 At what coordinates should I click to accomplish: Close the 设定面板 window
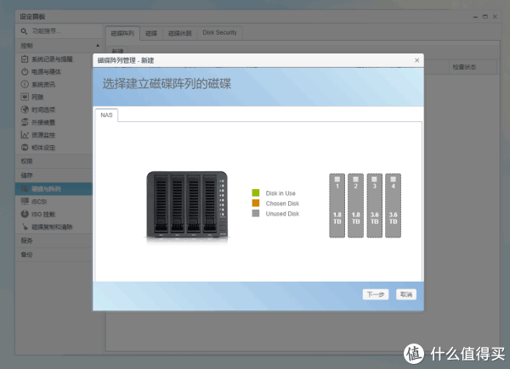[495, 17]
